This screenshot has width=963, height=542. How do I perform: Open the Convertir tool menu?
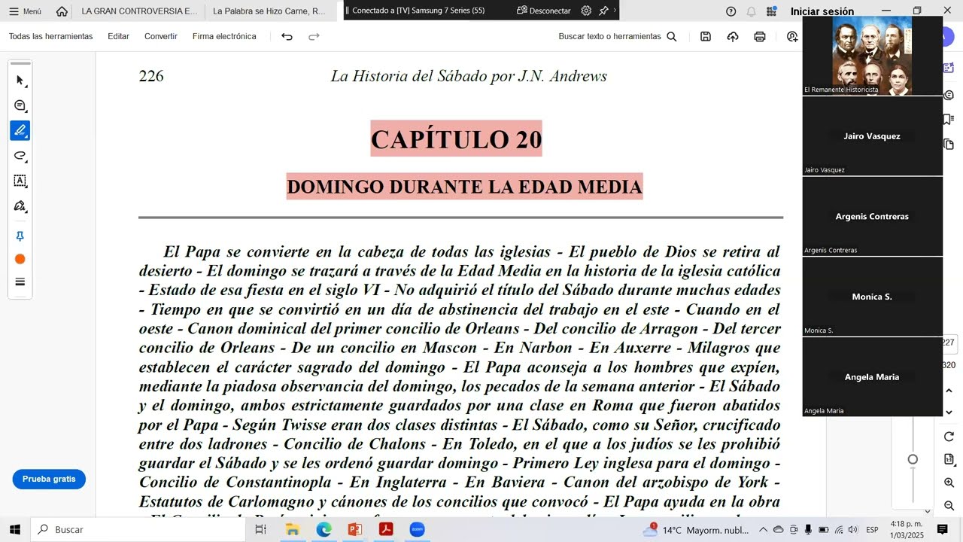pyautogui.click(x=161, y=36)
